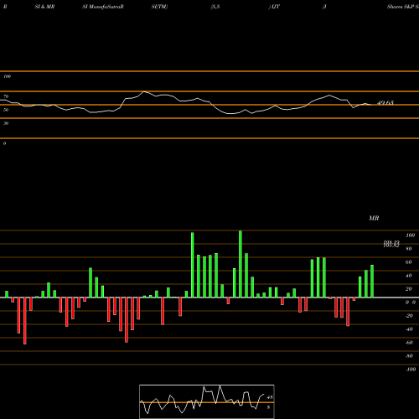Image resolution: width=419 pixels, height=419 pixels.
Task: Click the MR axis label 100
Action: 410,235
